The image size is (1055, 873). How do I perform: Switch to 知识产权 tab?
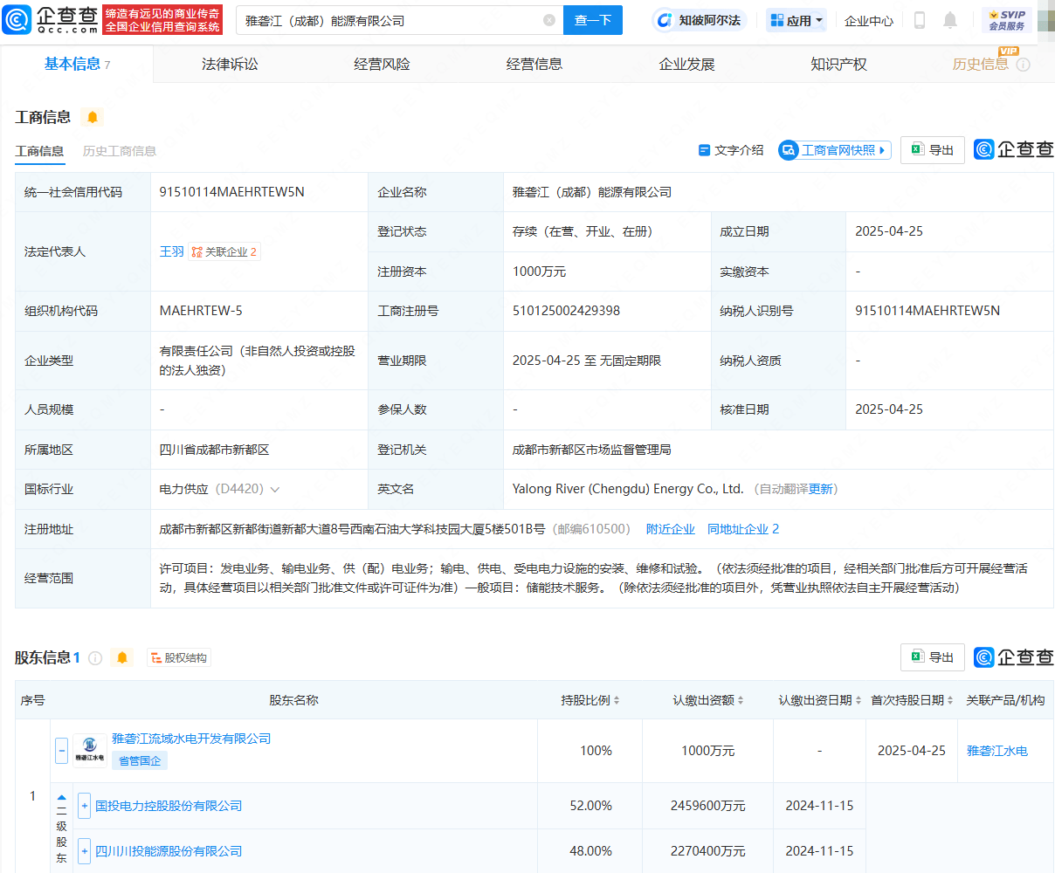[838, 64]
